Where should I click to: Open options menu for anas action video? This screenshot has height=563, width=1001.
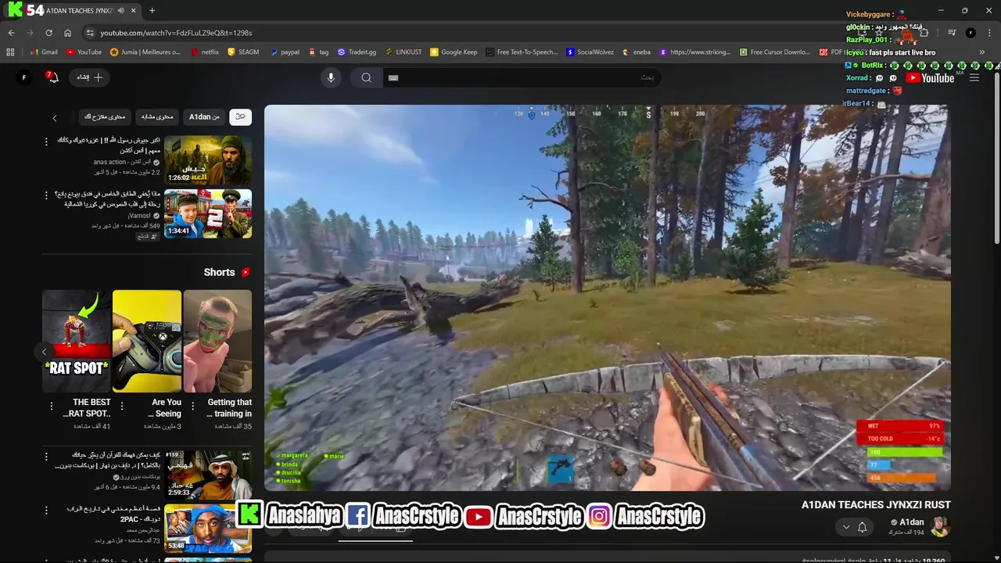pyautogui.click(x=46, y=142)
